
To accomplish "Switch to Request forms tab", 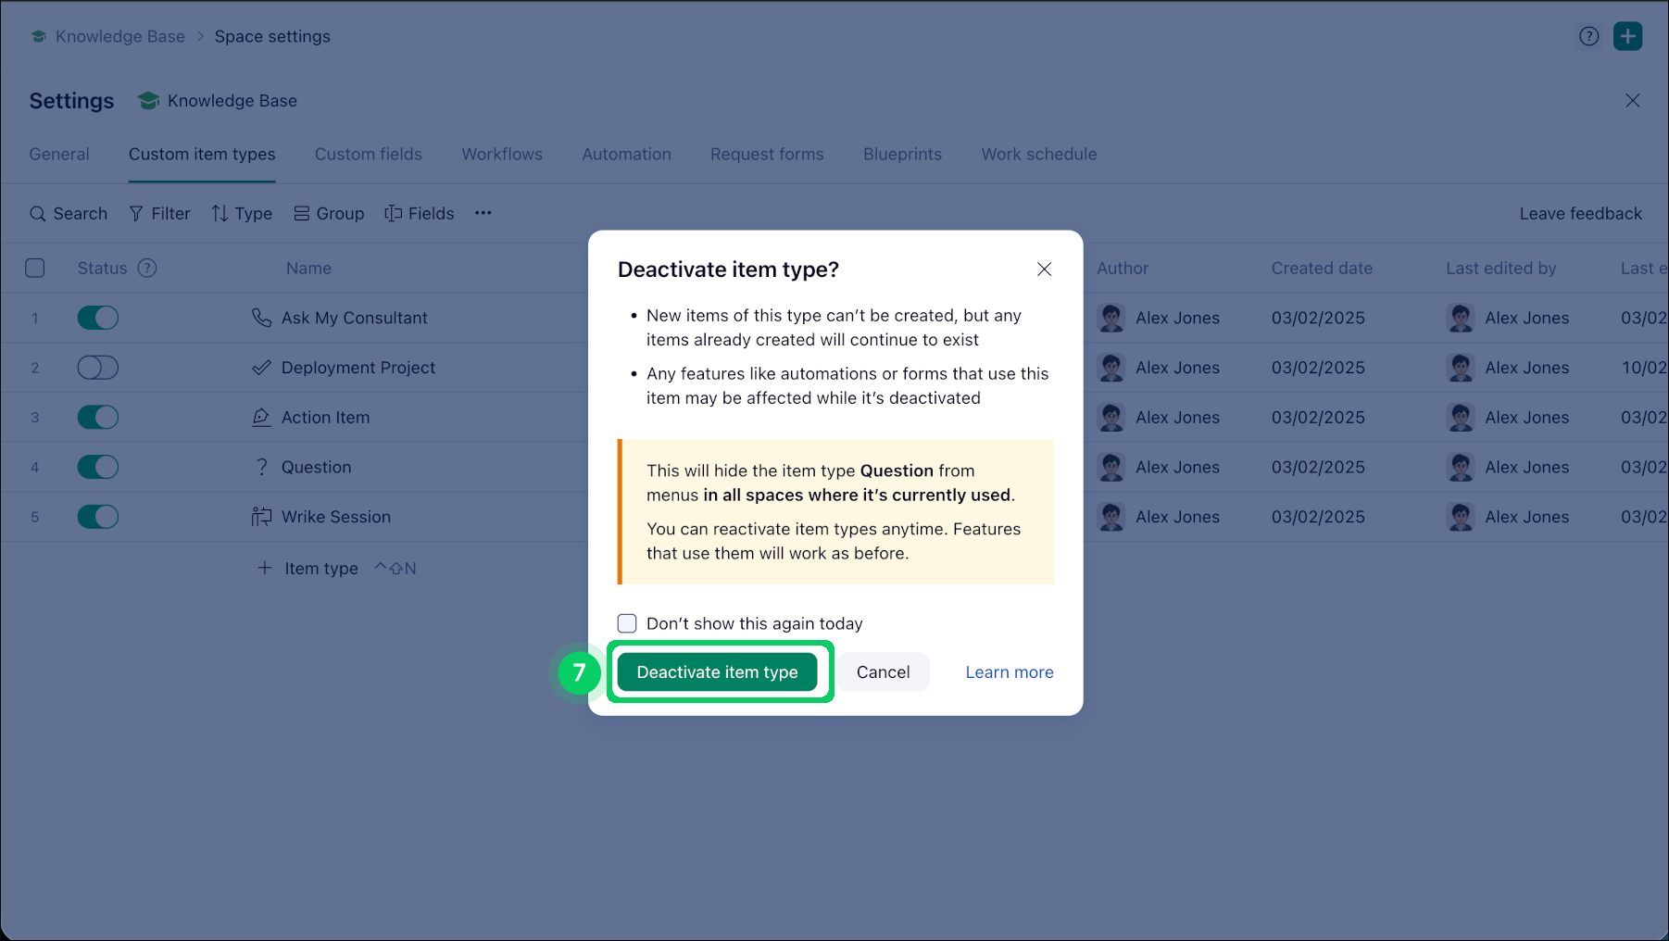I will [767, 155].
